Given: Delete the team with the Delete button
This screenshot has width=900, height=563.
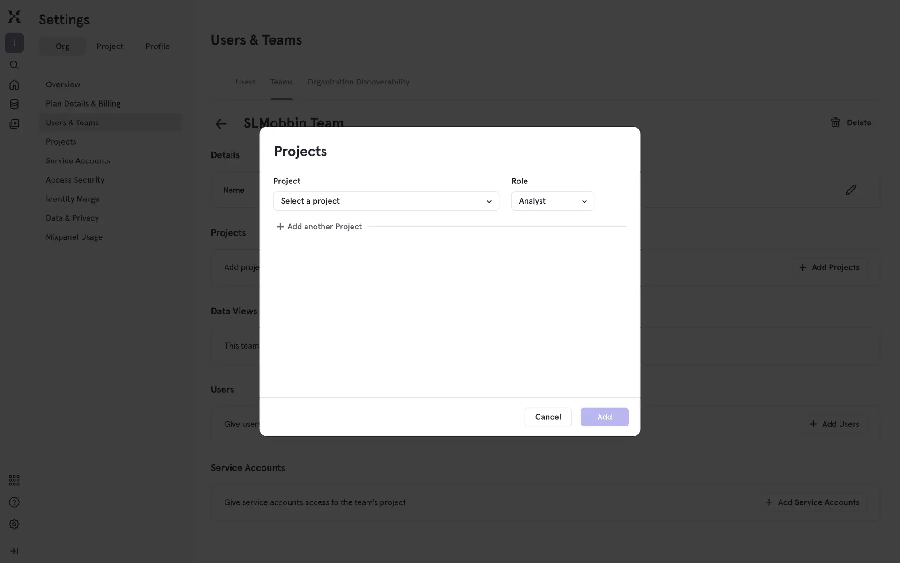Looking at the screenshot, I should click(851, 123).
